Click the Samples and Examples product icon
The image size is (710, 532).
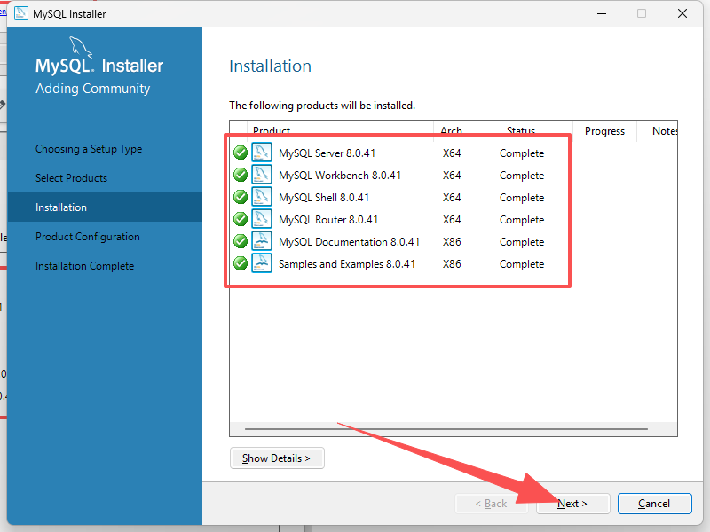coord(262,263)
